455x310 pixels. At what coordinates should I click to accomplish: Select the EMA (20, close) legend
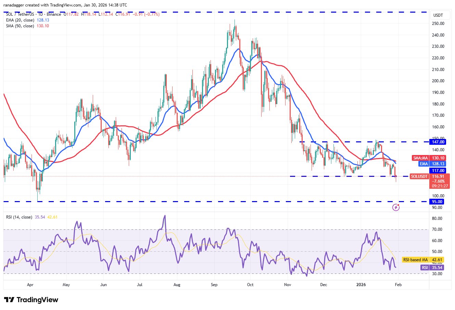[x=20, y=20]
